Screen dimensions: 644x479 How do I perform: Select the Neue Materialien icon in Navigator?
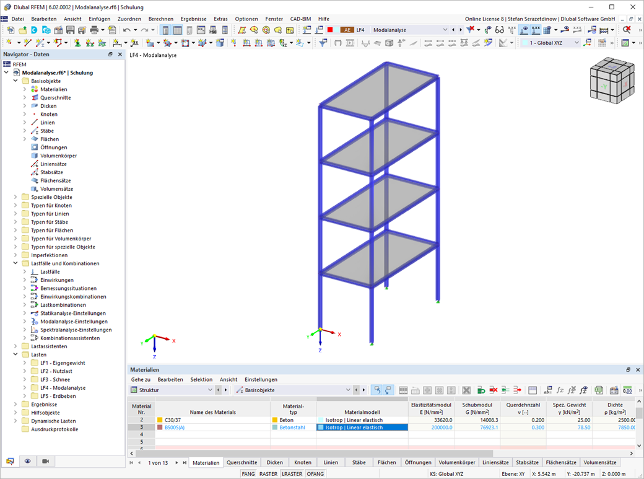pyautogui.click(x=32, y=89)
